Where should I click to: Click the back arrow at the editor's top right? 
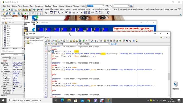[162, 37]
